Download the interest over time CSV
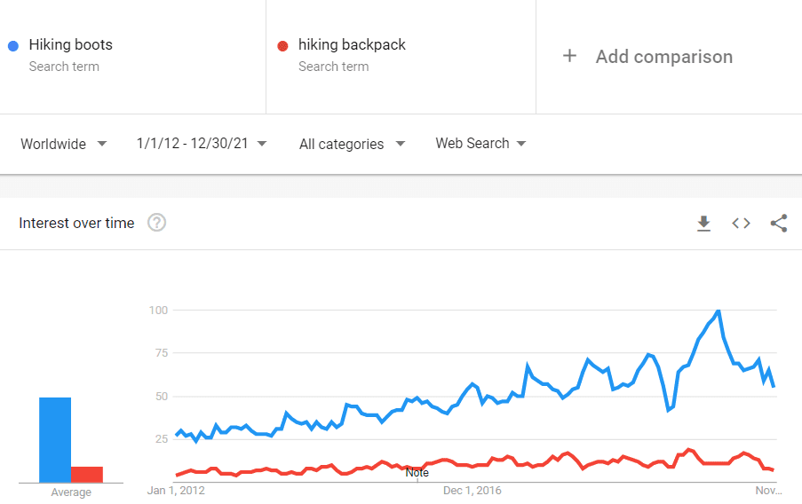 point(703,224)
